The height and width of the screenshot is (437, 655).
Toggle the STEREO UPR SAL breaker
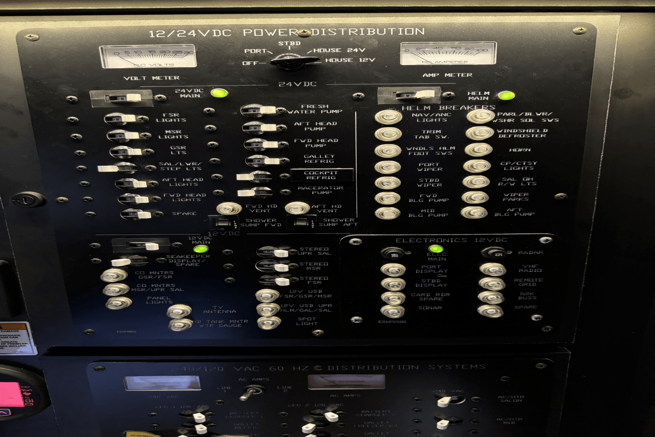[272, 252]
